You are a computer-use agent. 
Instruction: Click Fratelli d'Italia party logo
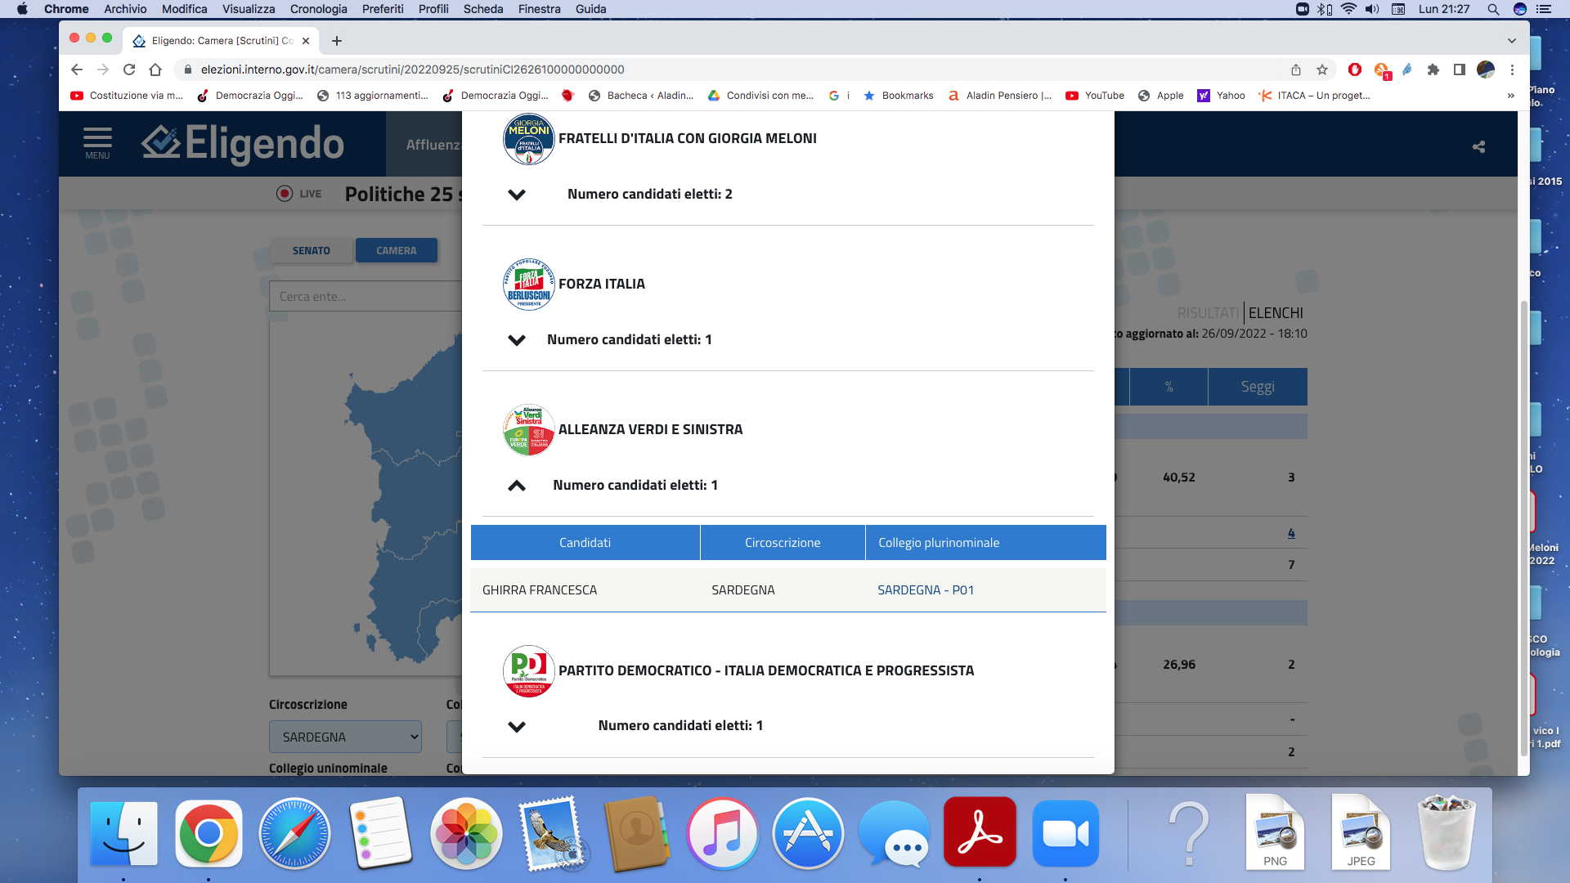click(528, 139)
